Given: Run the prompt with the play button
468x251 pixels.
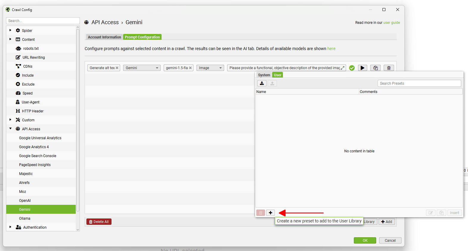Looking at the screenshot, I should pos(362,68).
